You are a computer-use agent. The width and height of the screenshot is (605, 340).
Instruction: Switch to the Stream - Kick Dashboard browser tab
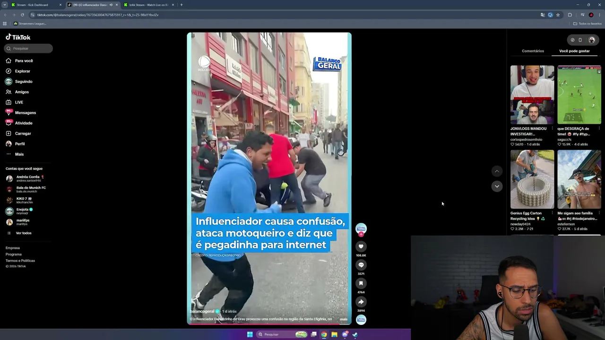(x=37, y=5)
